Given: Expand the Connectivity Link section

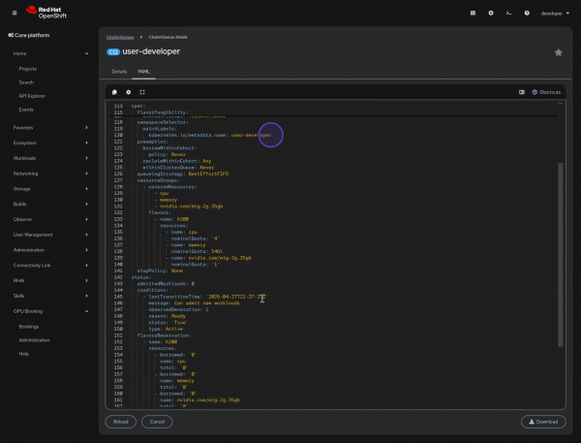Looking at the screenshot, I should pos(50,266).
